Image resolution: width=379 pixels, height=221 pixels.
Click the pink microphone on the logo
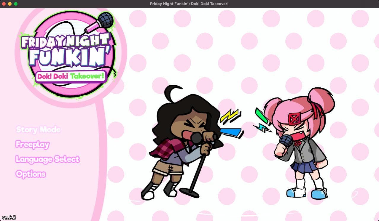(100, 23)
